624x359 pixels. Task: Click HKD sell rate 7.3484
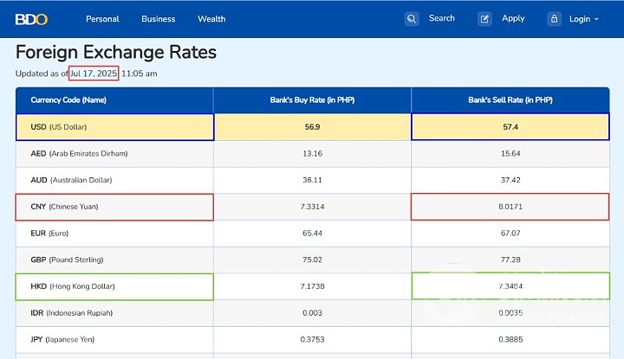click(510, 286)
